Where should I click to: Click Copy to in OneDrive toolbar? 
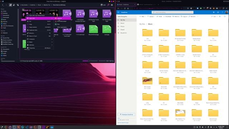[184, 16]
